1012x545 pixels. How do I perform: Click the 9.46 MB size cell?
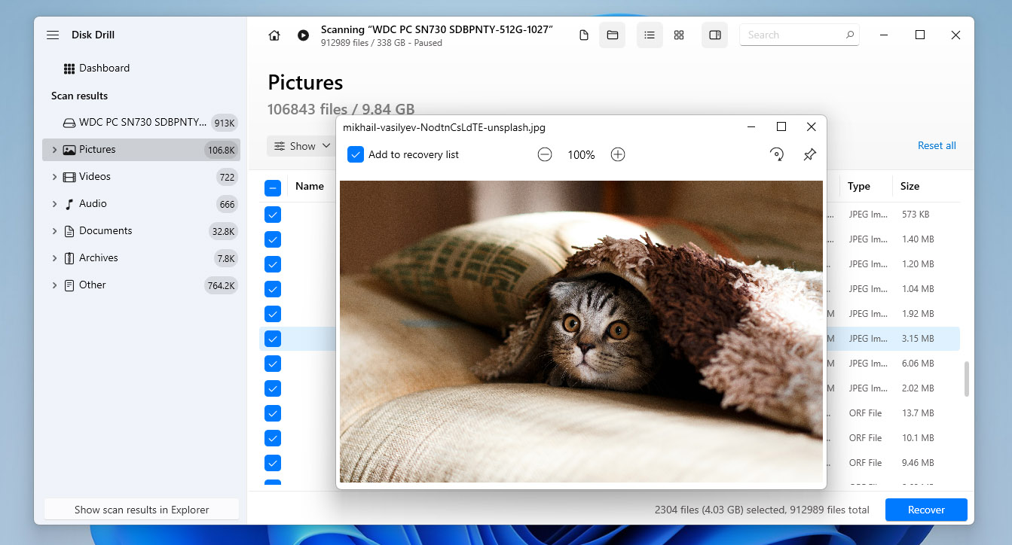(918, 463)
